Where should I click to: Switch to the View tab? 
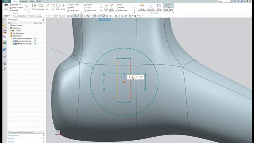point(32,1)
